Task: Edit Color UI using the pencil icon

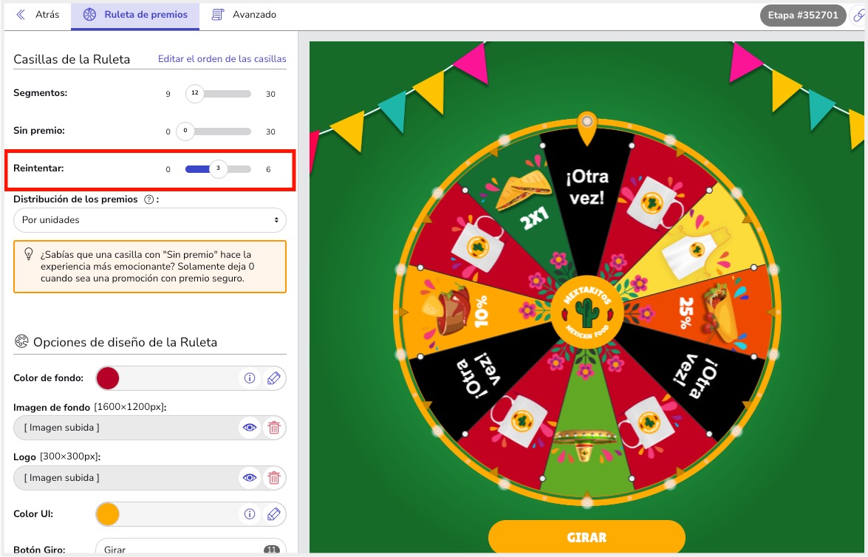Action: tap(274, 514)
